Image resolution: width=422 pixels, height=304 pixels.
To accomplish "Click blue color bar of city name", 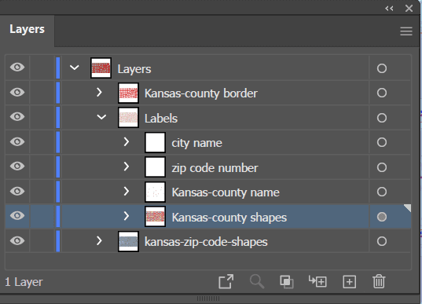I will 58,141.
